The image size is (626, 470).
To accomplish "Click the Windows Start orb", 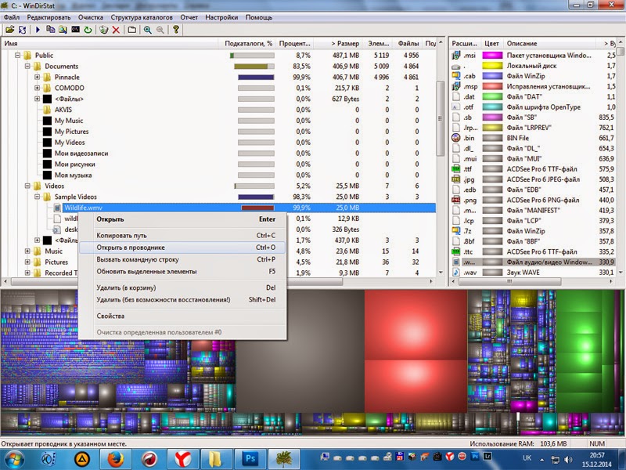I will [x=14, y=459].
